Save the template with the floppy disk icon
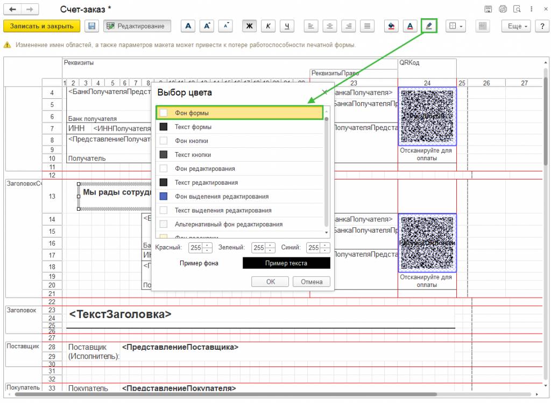The width and height of the screenshot is (551, 403). (91, 26)
